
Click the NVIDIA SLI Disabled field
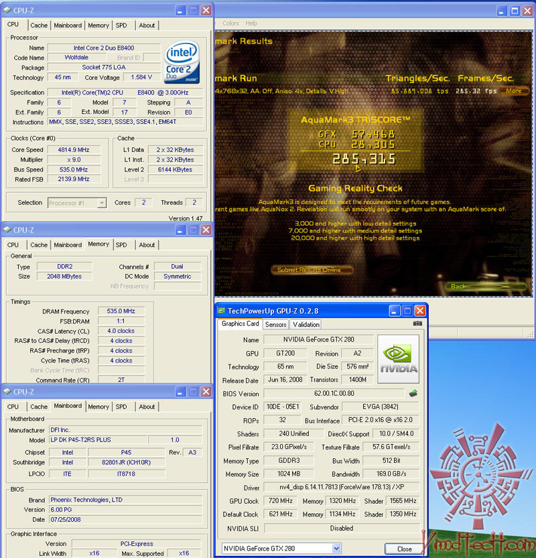coord(341,528)
